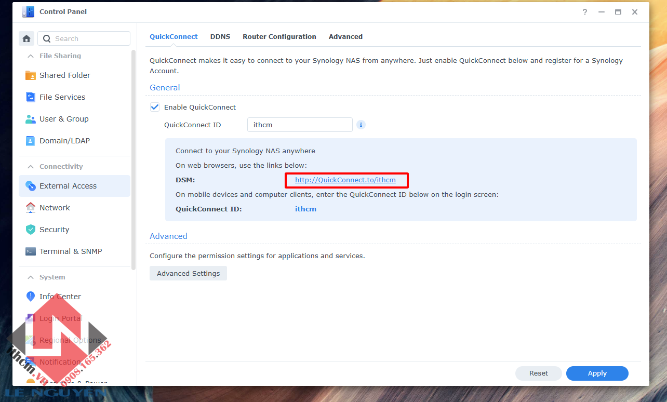Click the sidebar vertical scrollbar
This screenshot has width=667, height=402.
134,159
